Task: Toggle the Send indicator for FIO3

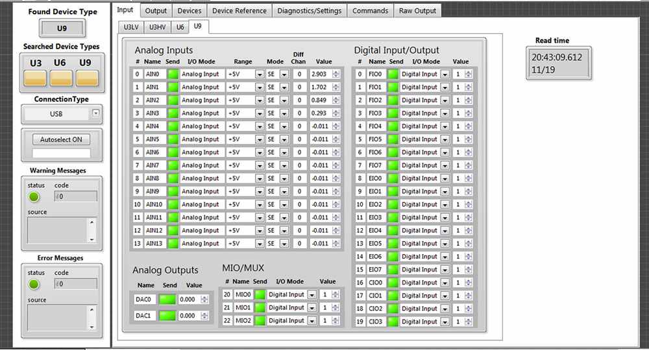Action: [393, 113]
